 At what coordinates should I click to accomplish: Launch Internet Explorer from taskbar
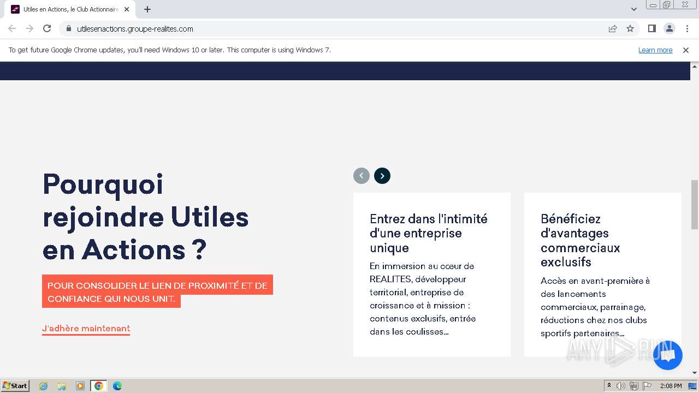[44, 386]
